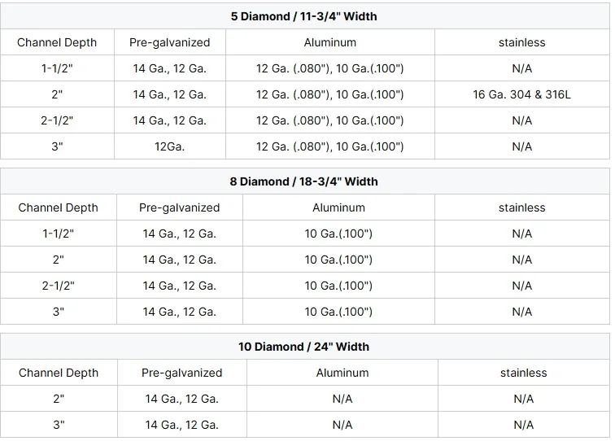Click the '8 Diamond / 18-3/4" Width' table header
Image resolution: width=615 pixels, height=441 pixels.
click(x=303, y=181)
